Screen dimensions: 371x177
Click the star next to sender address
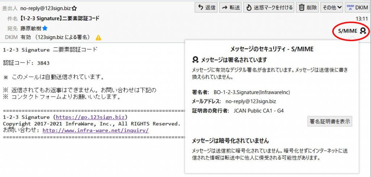coord(74,9)
